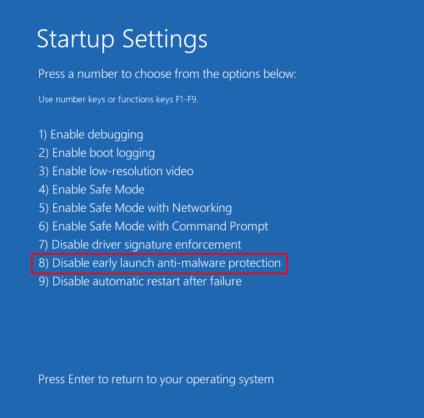Choose Enable boot logging option

pyautogui.click(x=97, y=153)
